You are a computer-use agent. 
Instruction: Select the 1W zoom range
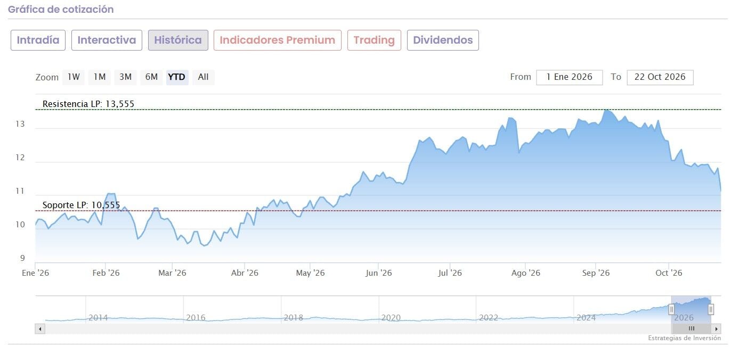(74, 77)
